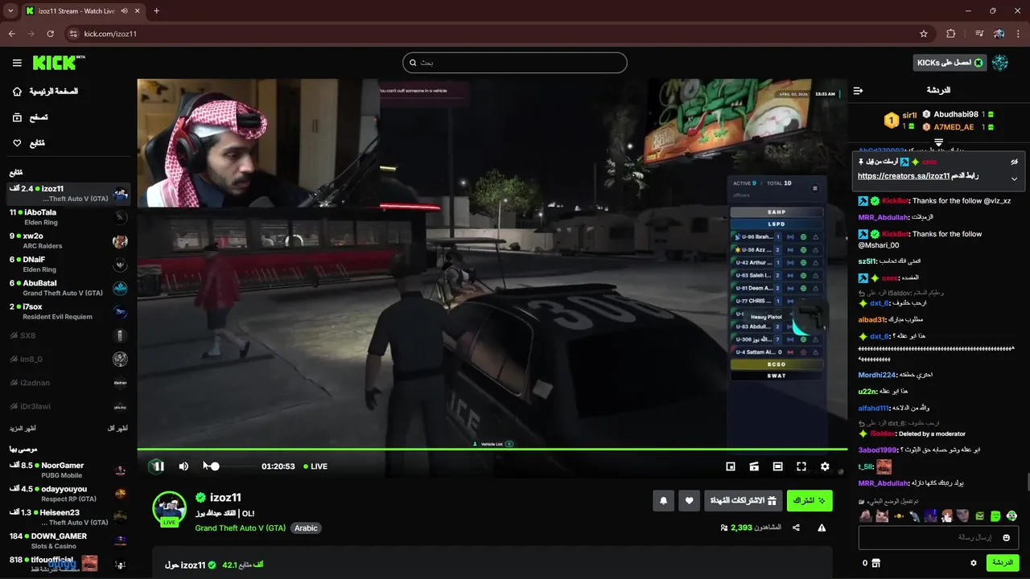Toggle theater mode in player

777,466
